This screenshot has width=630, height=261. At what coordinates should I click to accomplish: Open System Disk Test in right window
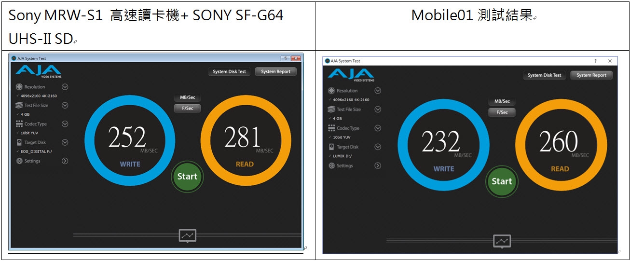click(544, 75)
